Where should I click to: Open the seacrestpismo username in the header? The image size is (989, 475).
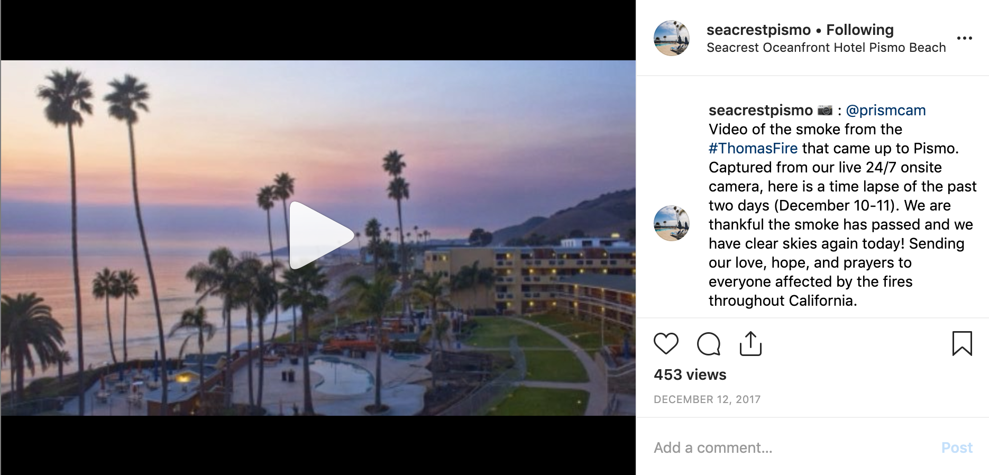(758, 30)
